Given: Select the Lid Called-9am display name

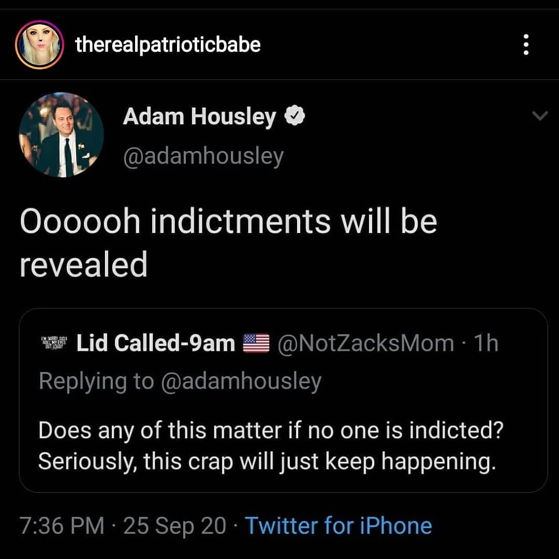Looking at the screenshot, I should (x=155, y=343).
